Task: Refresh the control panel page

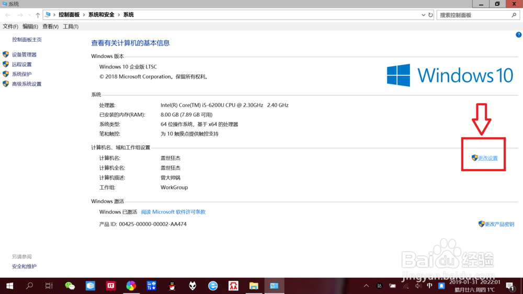Action: [430, 15]
